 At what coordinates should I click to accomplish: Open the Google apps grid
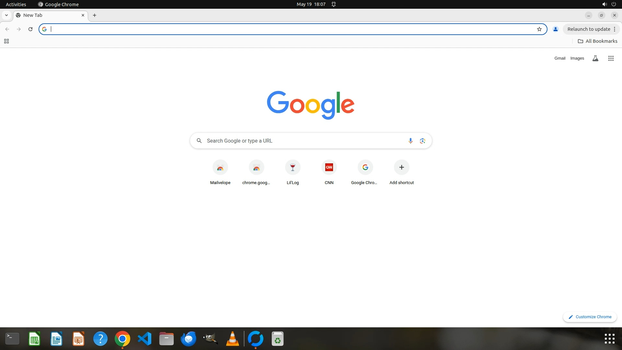(611, 58)
